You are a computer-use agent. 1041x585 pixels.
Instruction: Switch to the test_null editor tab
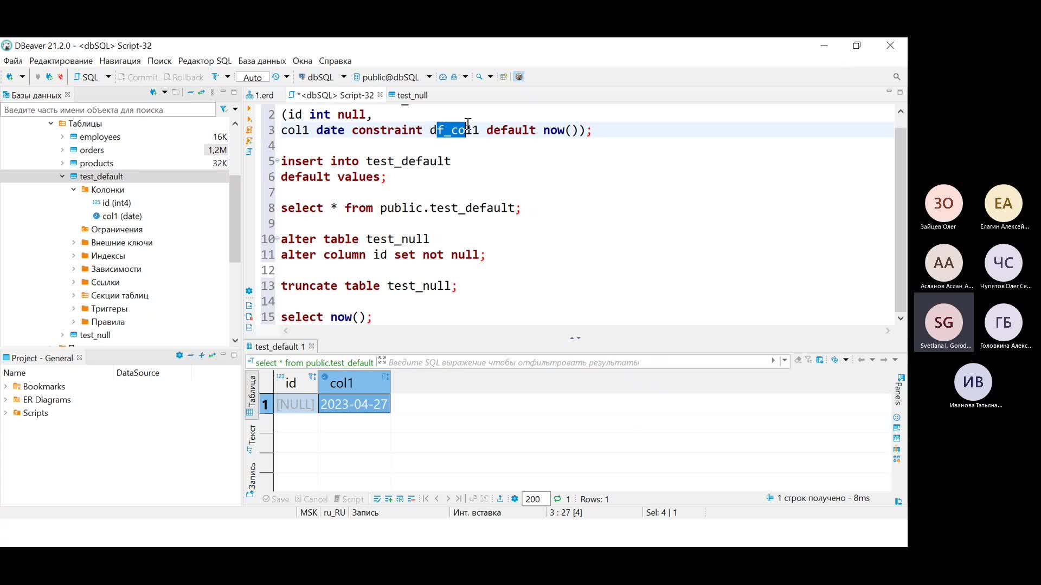[408, 95]
